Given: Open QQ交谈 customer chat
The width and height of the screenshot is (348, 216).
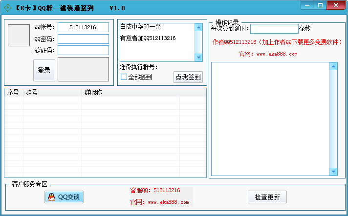Looking at the screenshot, I should [65, 197].
